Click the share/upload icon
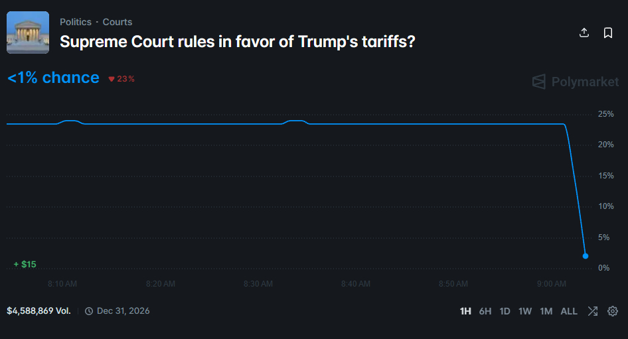Viewport: 628px width, 339px height. click(x=584, y=33)
